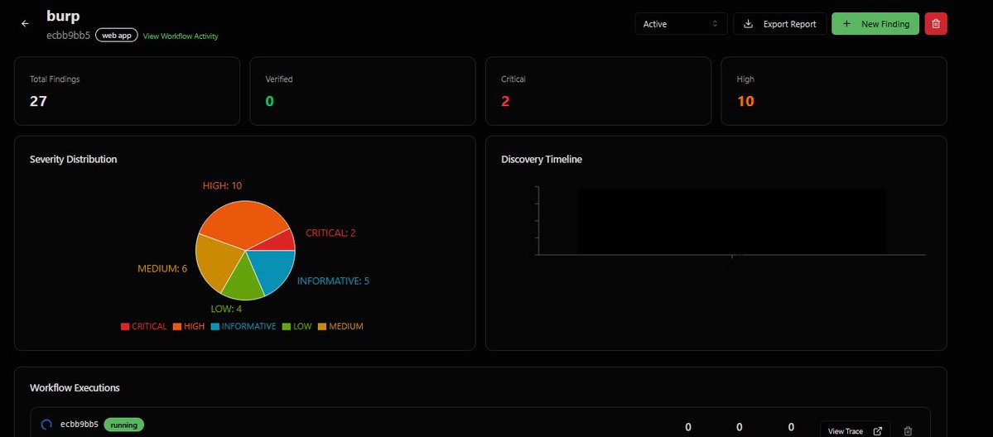Click the plus icon on New Finding
Image resolution: width=993 pixels, height=437 pixels.
point(846,24)
